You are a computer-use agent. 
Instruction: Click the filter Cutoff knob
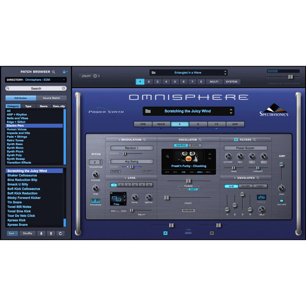pyautogui.click(x=228, y=156)
